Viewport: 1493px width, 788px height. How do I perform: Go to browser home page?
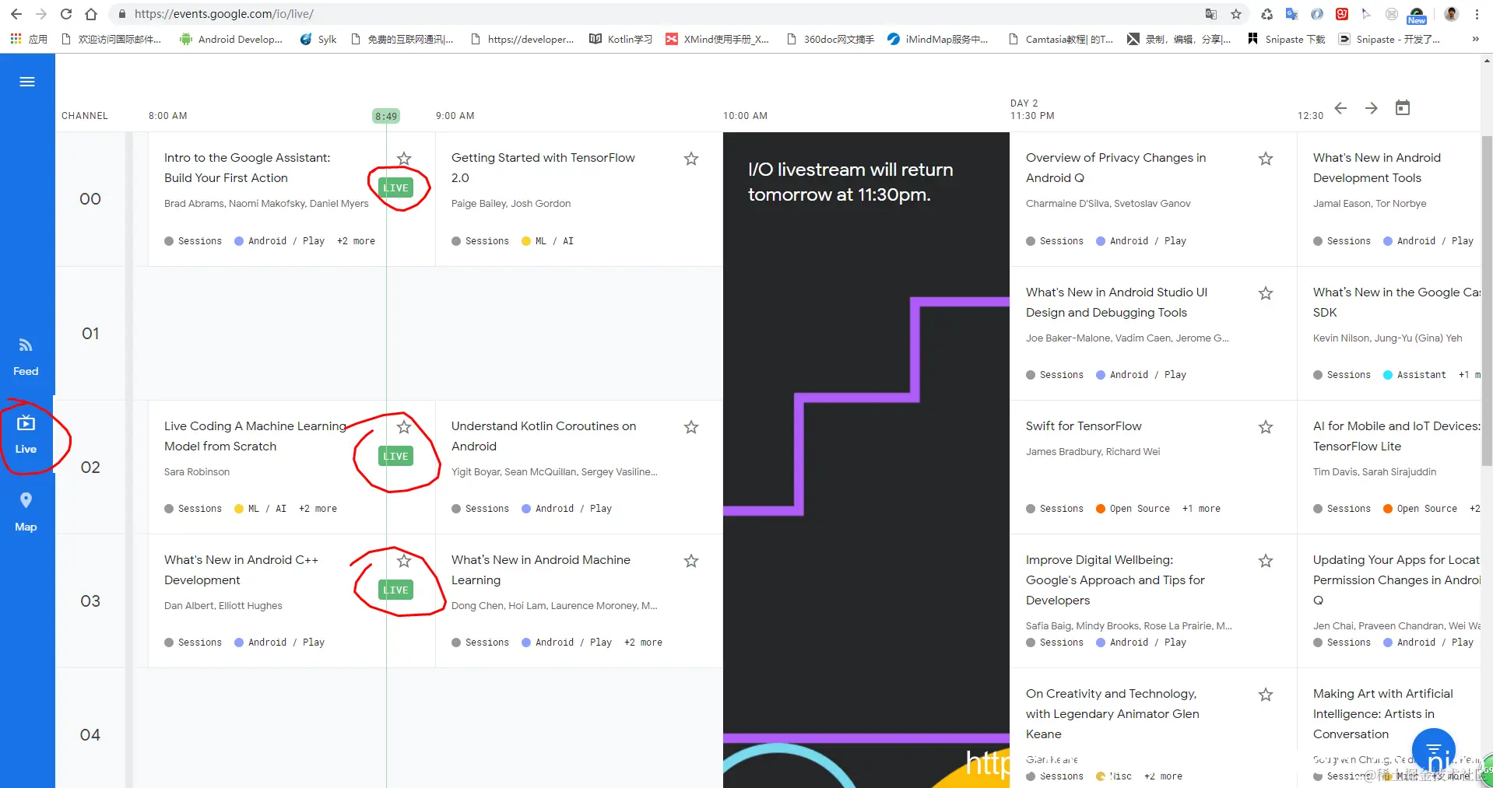[91, 14]
